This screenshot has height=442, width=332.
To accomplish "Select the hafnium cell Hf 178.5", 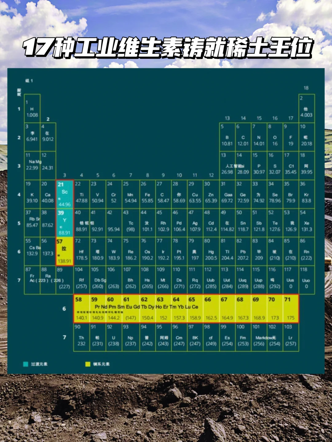I will pos(81,251).
